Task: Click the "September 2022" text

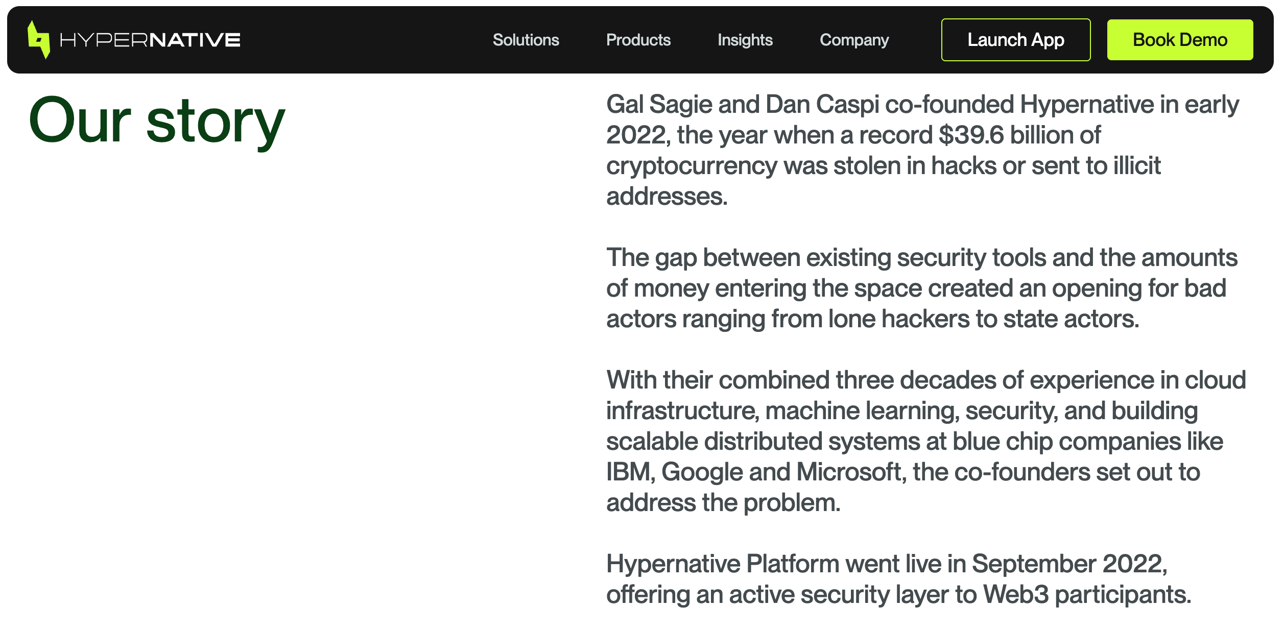Action: point(1067,564)
